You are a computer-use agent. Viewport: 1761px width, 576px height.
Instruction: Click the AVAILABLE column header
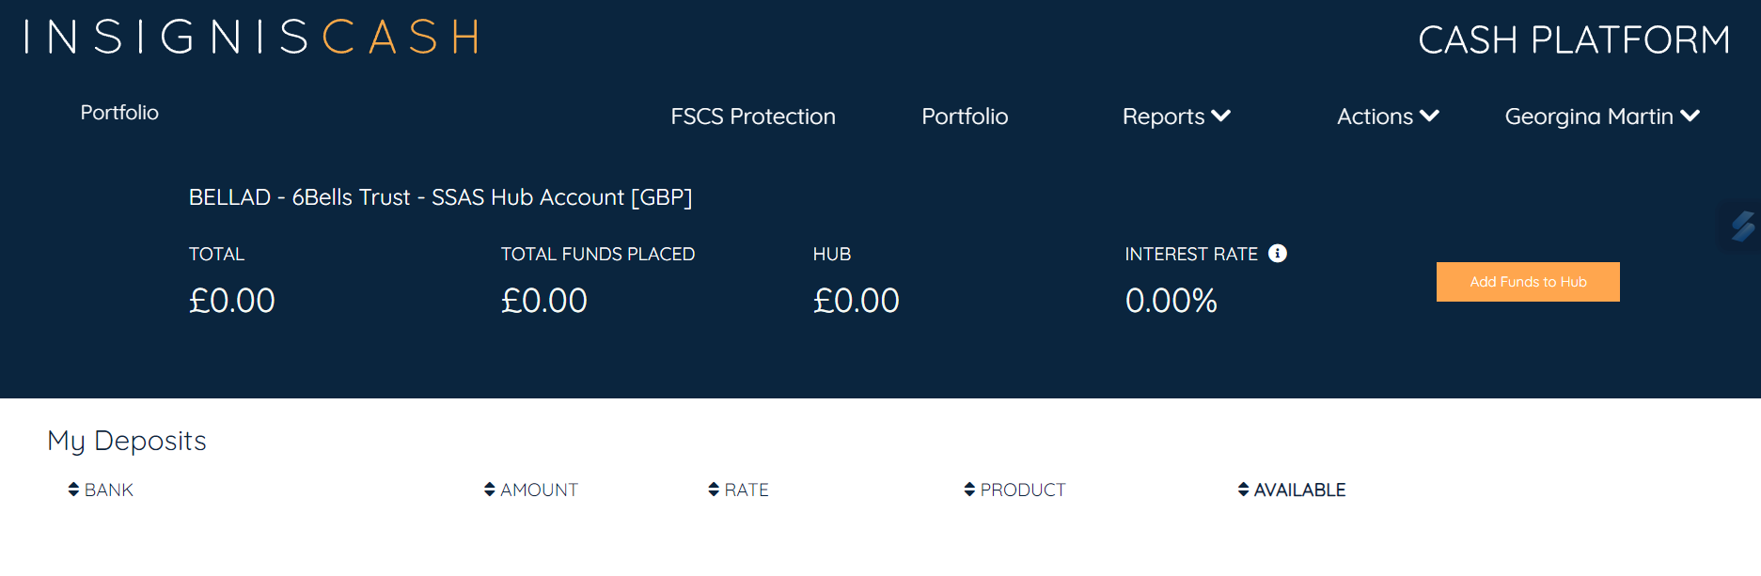[1299, 490]
